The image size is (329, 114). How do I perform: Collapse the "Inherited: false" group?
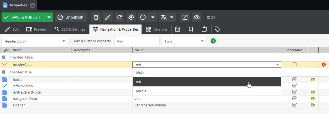pos(4,57)
